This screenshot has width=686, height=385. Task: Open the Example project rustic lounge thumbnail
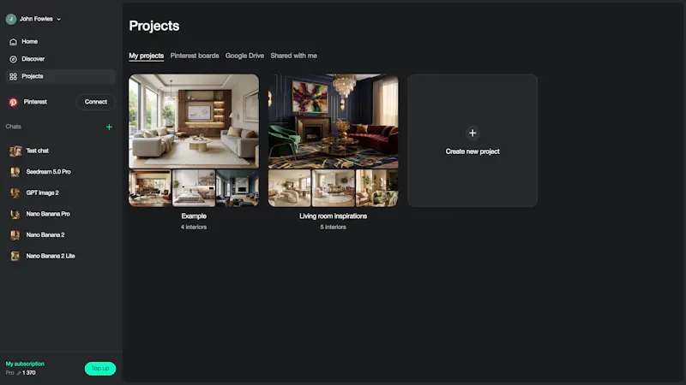150,188
